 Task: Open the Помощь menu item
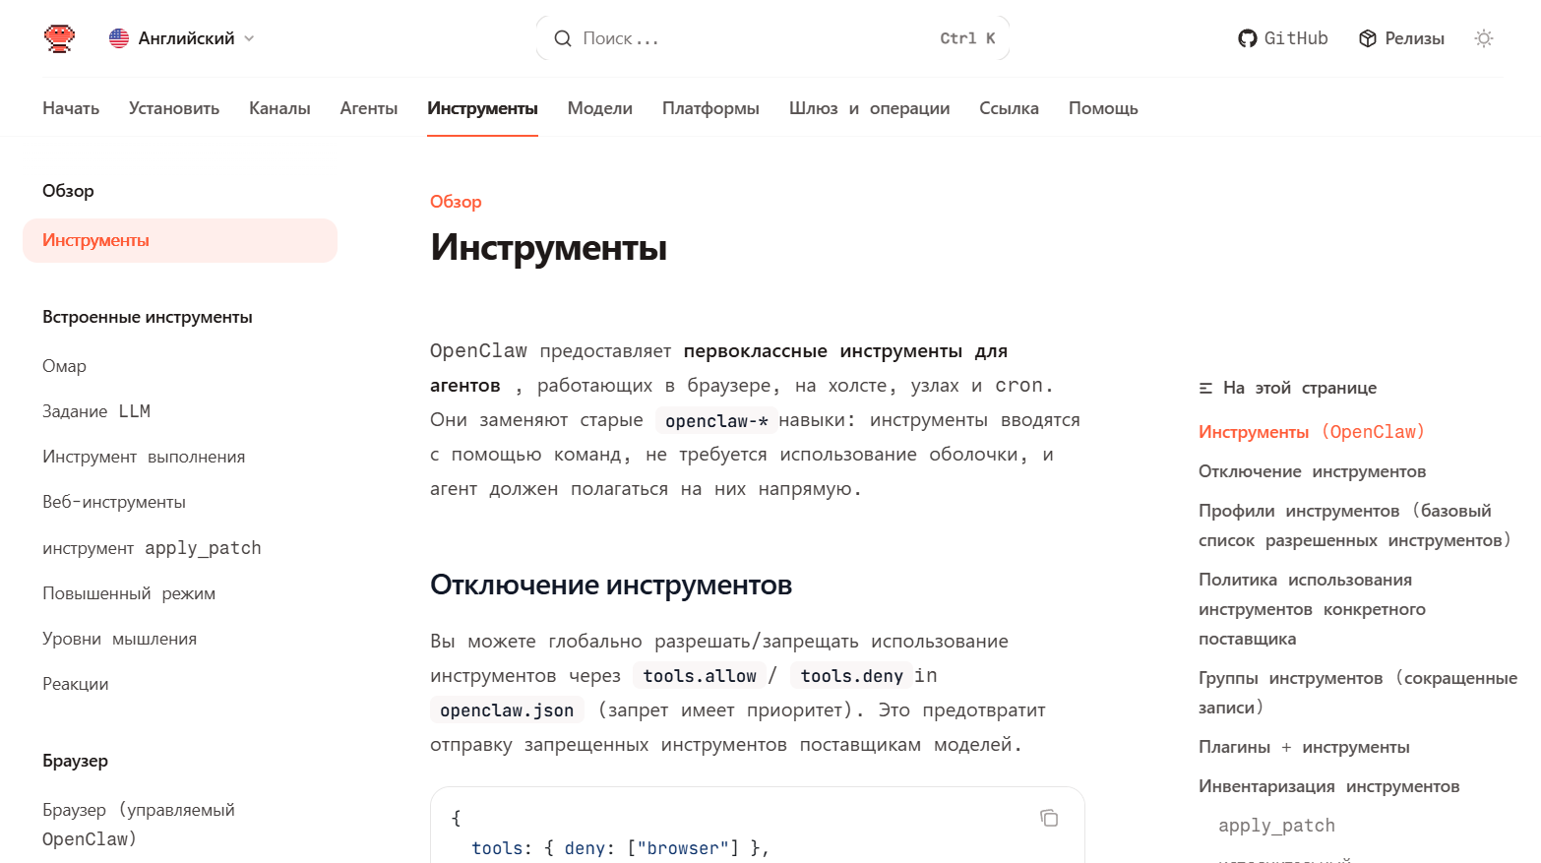[x=1102, y=108]
